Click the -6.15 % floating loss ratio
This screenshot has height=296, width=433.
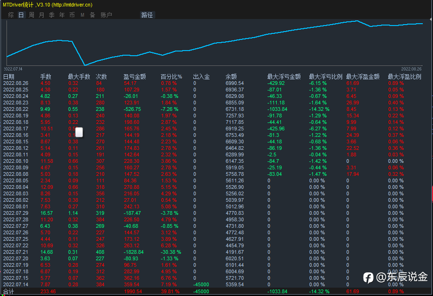[x=318, y=83]
